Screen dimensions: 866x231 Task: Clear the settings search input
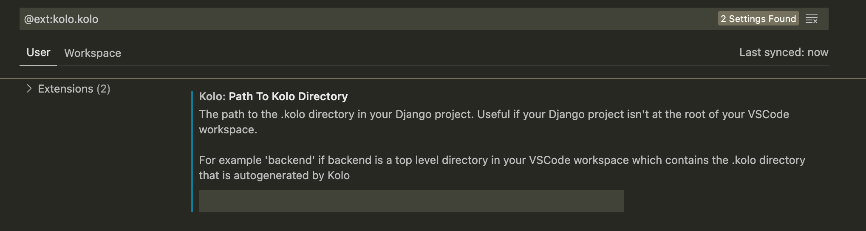811,19
